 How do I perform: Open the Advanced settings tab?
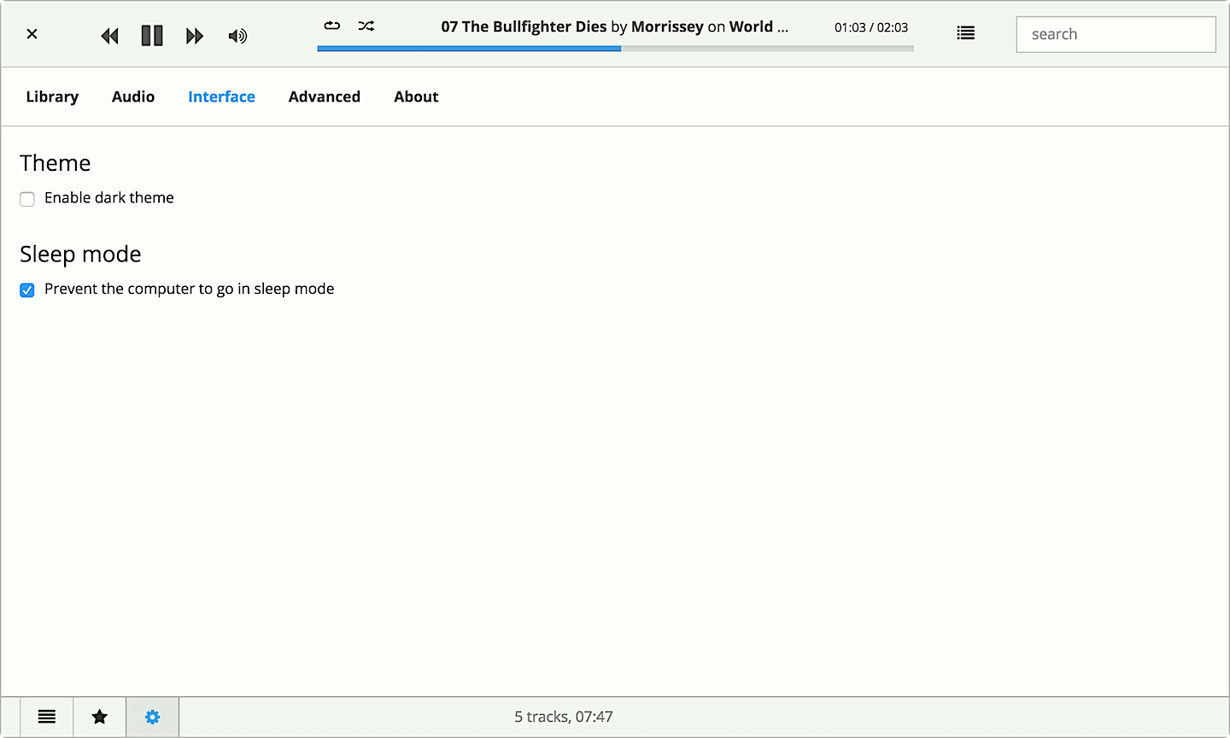(x=325, y=97)
